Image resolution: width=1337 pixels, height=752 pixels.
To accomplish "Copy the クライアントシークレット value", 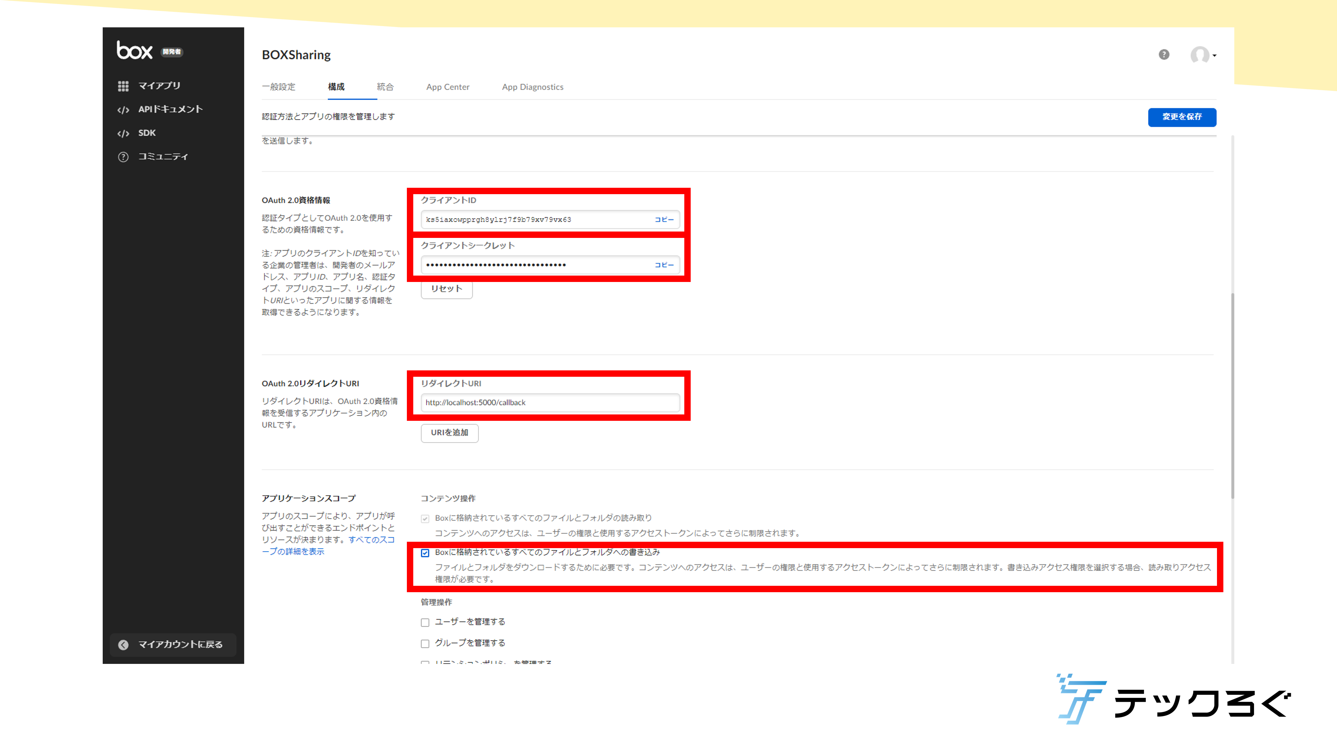I will pos(664,265).
